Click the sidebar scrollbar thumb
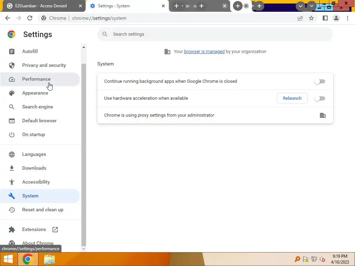 pyautogui.click(x=84, y=155)
